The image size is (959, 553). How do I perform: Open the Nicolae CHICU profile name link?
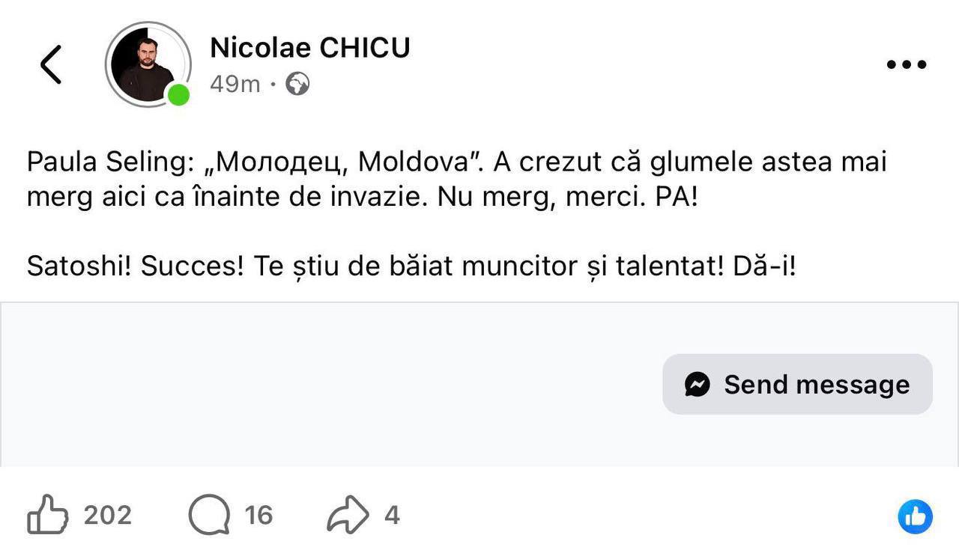click(309, 48)
